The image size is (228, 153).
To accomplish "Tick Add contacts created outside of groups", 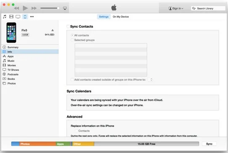I will (x=72, y=79).
